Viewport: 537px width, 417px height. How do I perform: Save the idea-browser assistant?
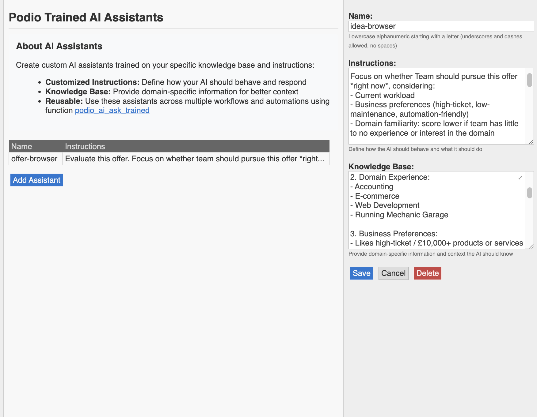(x=361, y=273)
